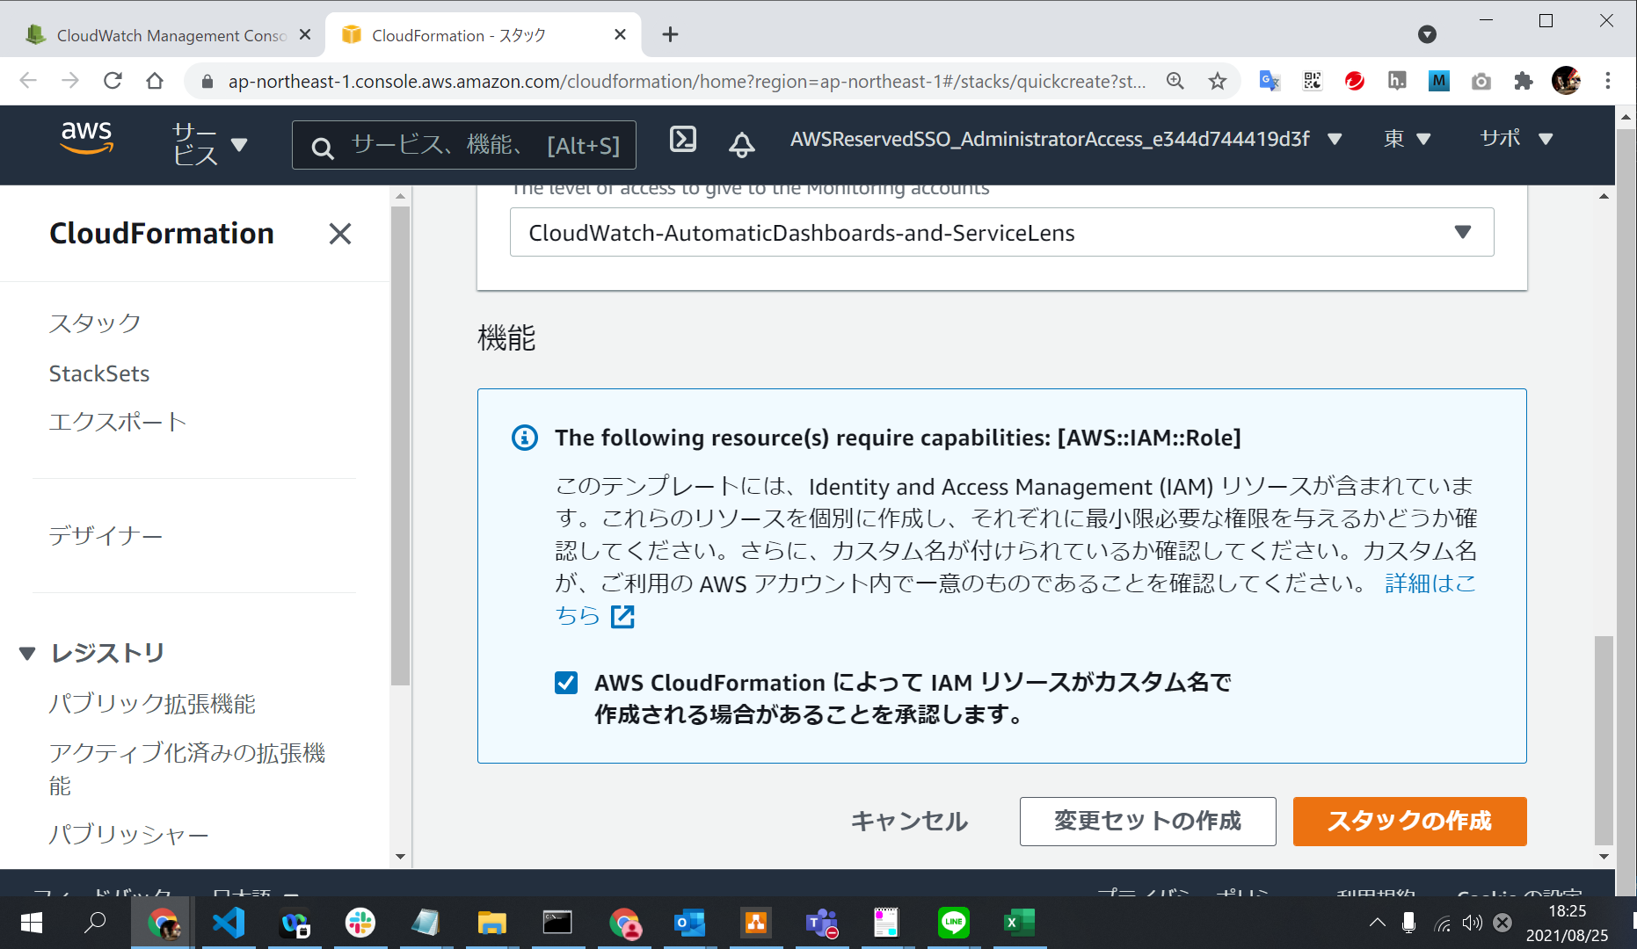Screen dimensions: 1637x949
Task: Bookmark this page with star icon
Action: point(1217,82)
